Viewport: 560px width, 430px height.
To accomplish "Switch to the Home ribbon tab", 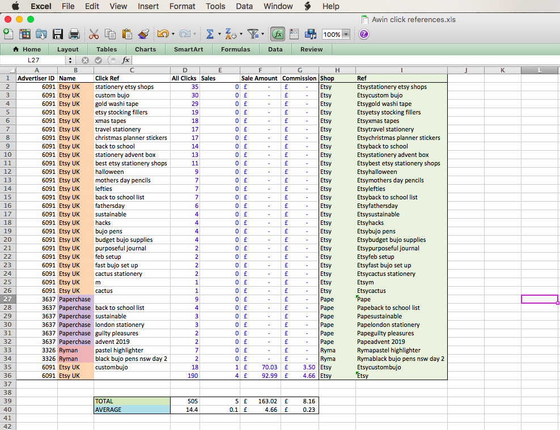I will [27, 49].
